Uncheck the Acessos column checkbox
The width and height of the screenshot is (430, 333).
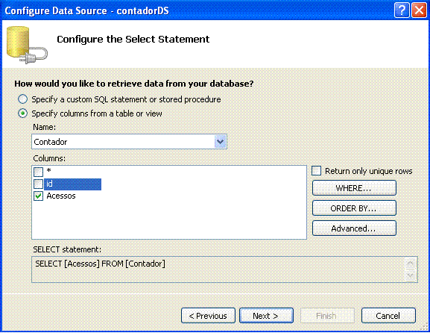point(39,196)
